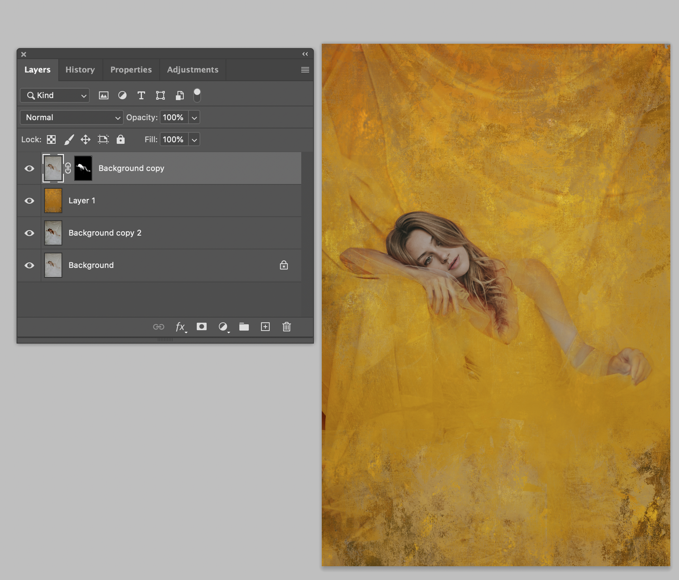
Task: Open the Kind filter dropdown
Action: 55,95
